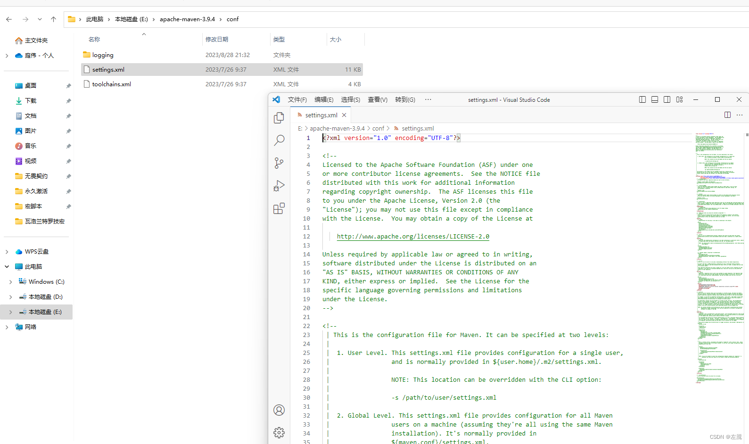Image resolution: width=749 pixels, height=444 pixels.
Task: Click the VS Code logo icon
Action: [x=276, y=99]
